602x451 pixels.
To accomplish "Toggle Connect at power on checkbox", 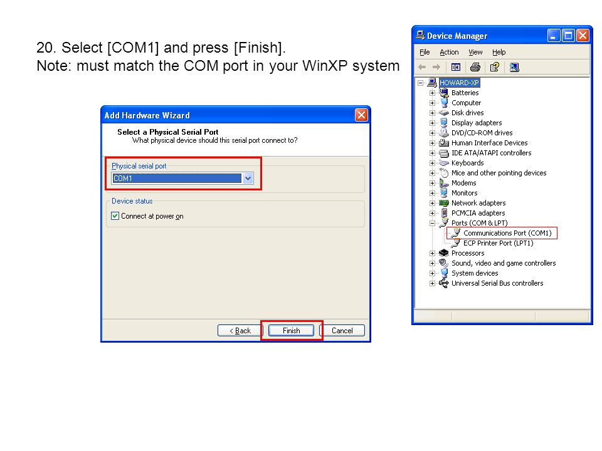I will pyautogui.click(x=115, y=216).
